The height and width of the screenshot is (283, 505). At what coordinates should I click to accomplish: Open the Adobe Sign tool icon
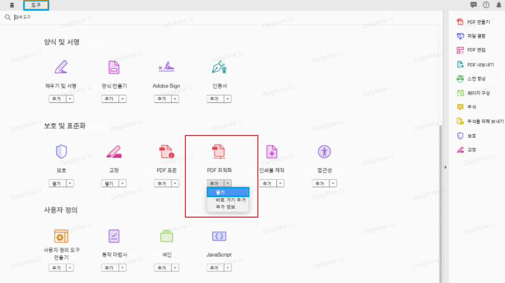click(x=166, y=67)
